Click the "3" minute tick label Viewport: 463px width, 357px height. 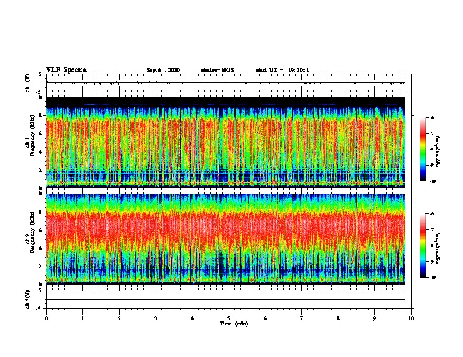(156, 318)
